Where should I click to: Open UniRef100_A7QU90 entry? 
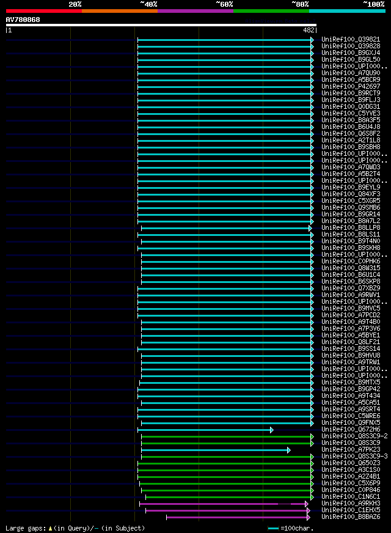tap(351, 73)
